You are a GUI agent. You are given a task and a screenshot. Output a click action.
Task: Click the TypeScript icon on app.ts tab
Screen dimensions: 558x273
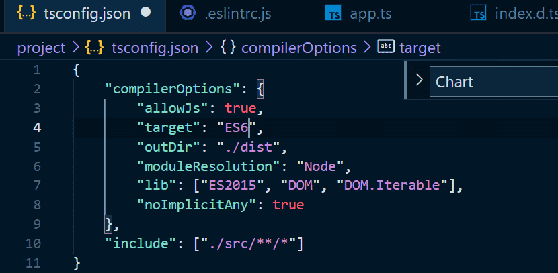point(332,13)
